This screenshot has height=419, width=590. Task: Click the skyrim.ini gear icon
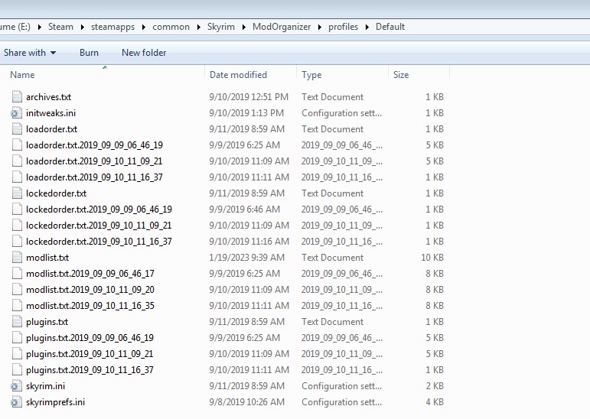[16, 386]
